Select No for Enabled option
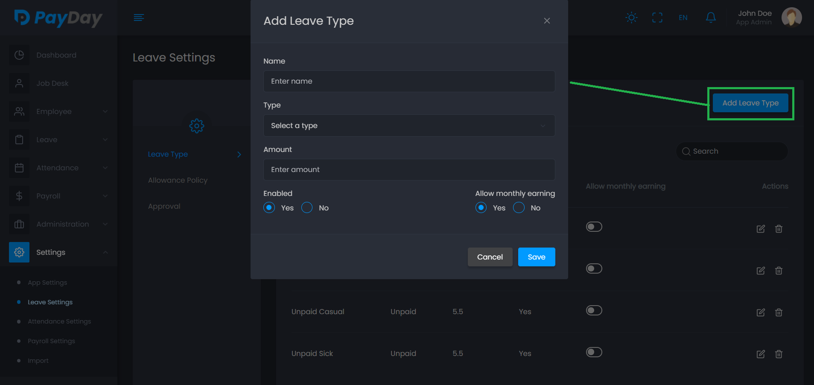This screenshot has height=385, width=814. (x=307, y=208)
